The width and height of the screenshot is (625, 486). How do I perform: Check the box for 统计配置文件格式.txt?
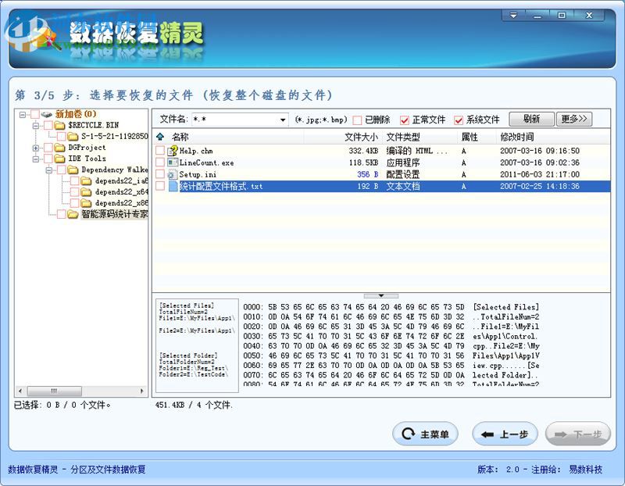tap(160, 186)
